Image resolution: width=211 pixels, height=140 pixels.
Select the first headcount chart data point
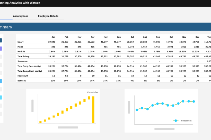tap(137, 110)
